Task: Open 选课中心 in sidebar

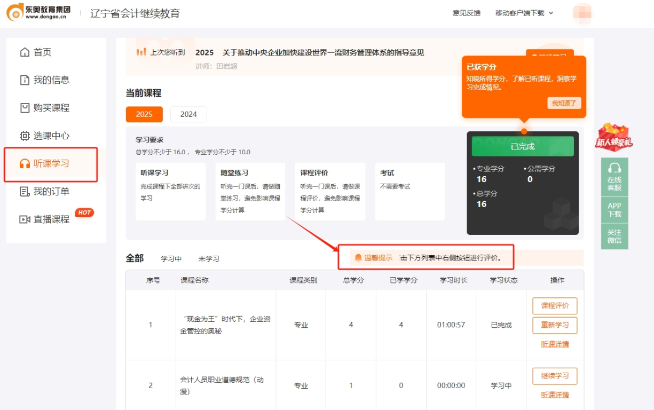Action: pos(51,136)
